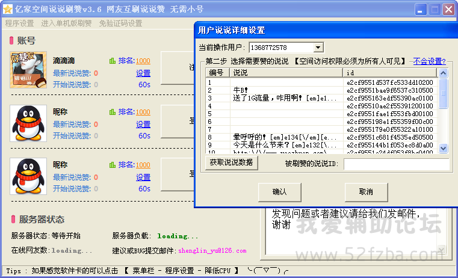The height and width of the screenshot is (278, 458).
Task: Click the 60s interval of second account
Action: pos(144,136)
